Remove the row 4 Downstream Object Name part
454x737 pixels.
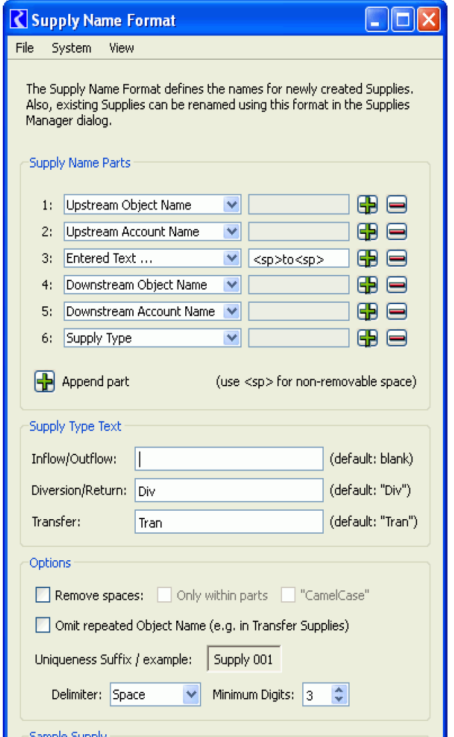pyautogui.click(x=396, y=285)
